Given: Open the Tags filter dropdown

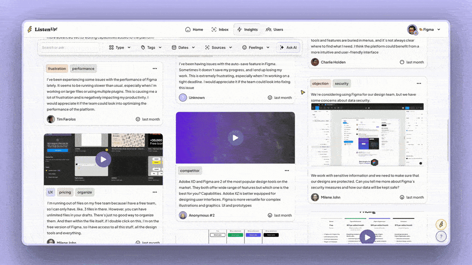Looking at the screenshot, I should point(151,47).
